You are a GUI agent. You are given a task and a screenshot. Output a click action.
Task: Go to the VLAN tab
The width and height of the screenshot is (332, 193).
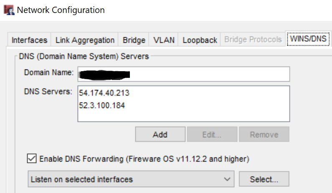click(164, 40)
